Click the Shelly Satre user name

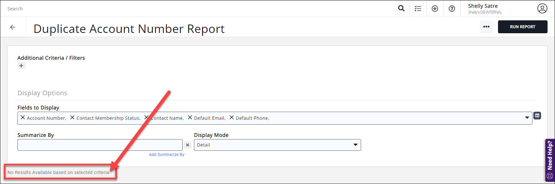483,6
